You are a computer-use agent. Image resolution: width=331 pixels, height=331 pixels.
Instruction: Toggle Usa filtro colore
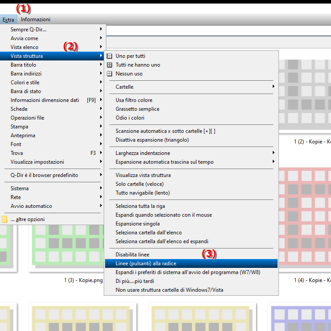[x=191, y=100]
